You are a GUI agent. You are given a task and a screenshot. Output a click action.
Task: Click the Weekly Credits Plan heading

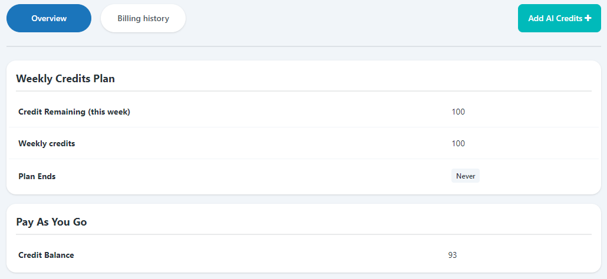click(x=65, y=79)
